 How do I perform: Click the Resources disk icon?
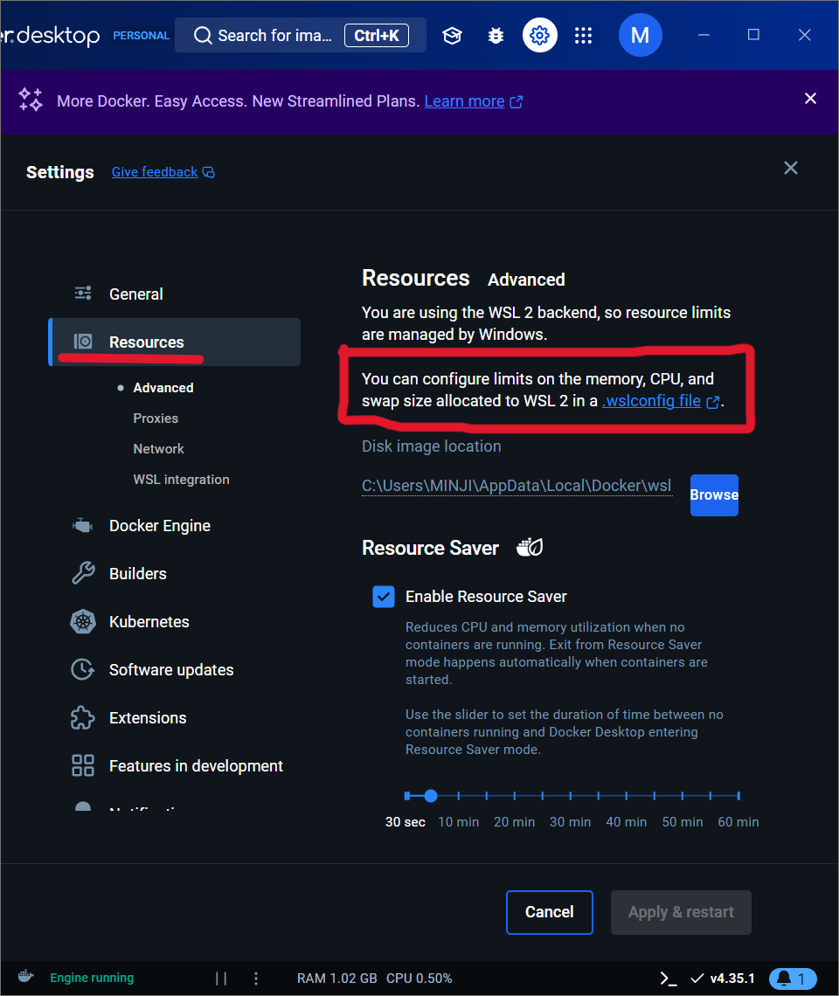pyautogui.click(x=83, y=342)
